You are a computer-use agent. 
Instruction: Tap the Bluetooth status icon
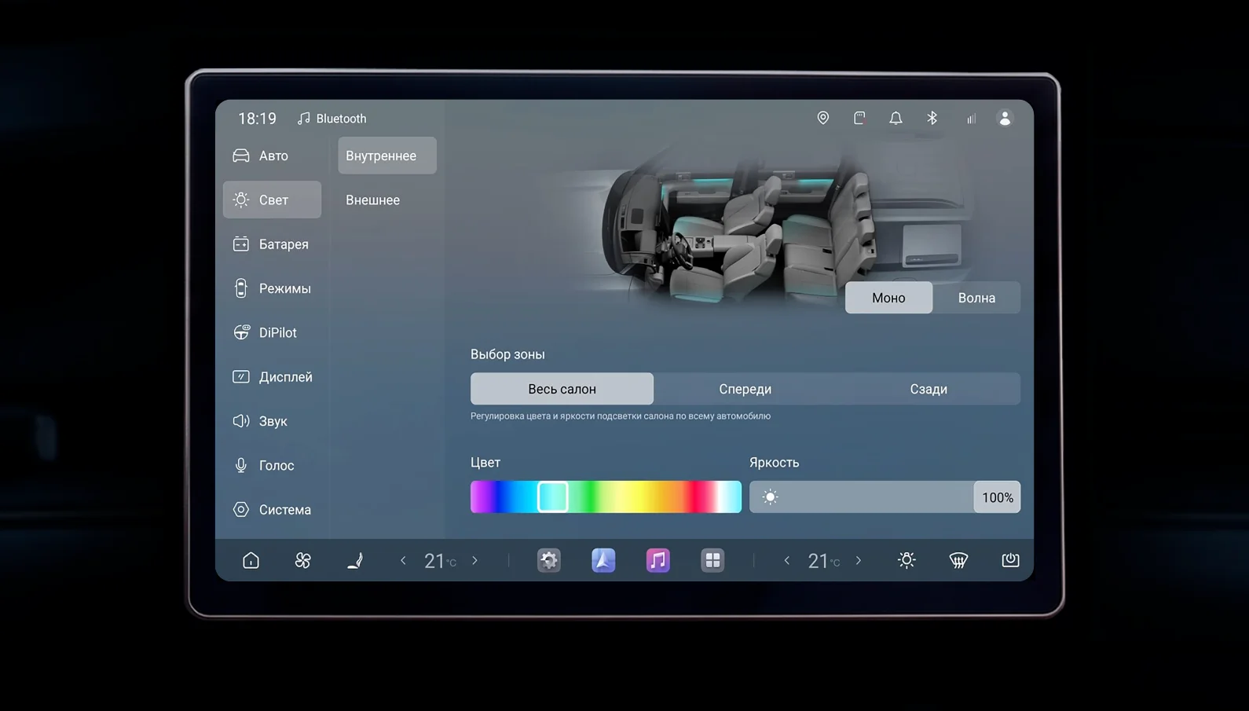click(x=932, y=118)
